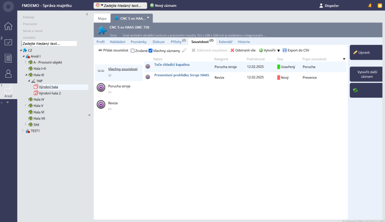Open the Poznámky tab
This screenshot has height=222, width=385.
(x=138, y=42)
